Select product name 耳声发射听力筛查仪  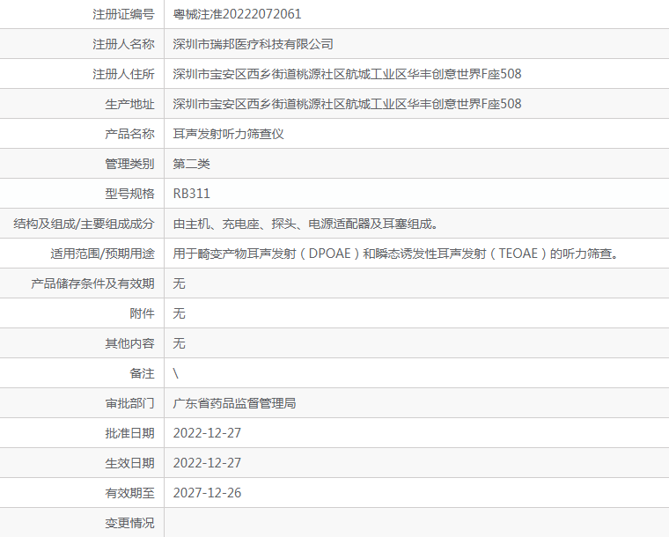(x=228, y=134)
